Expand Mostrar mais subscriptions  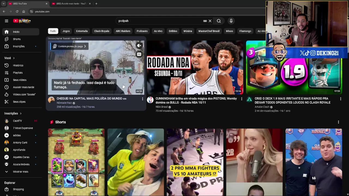click(21, 172)
